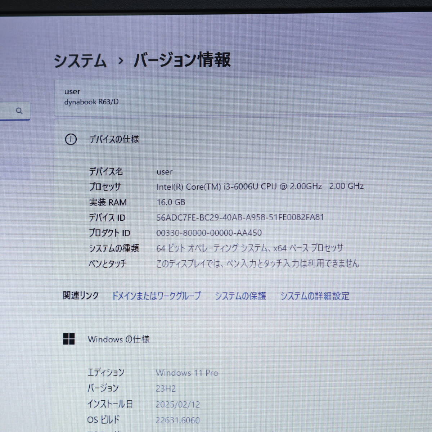Click the Windows logo icon beside Windows の仕様
This screenshot has width=432, height=432.
tap(69, 339)
